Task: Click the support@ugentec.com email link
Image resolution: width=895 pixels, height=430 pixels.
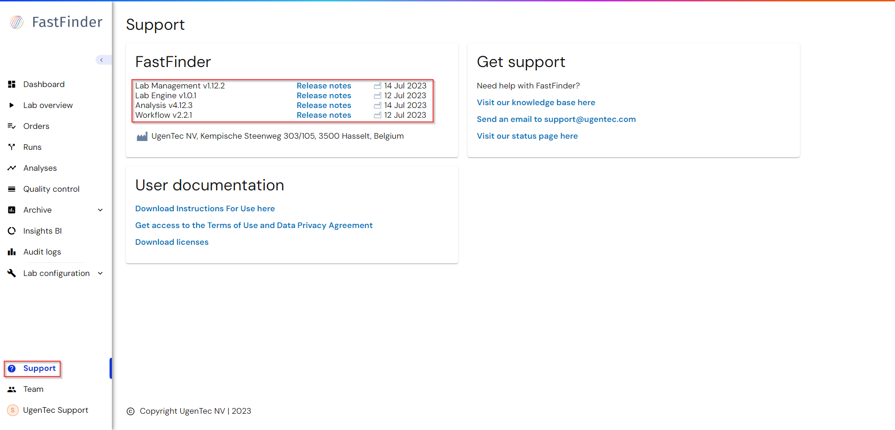Action: pos(556,119)
